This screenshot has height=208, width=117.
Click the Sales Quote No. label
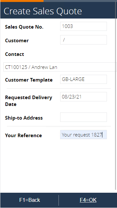coord(24,27)
